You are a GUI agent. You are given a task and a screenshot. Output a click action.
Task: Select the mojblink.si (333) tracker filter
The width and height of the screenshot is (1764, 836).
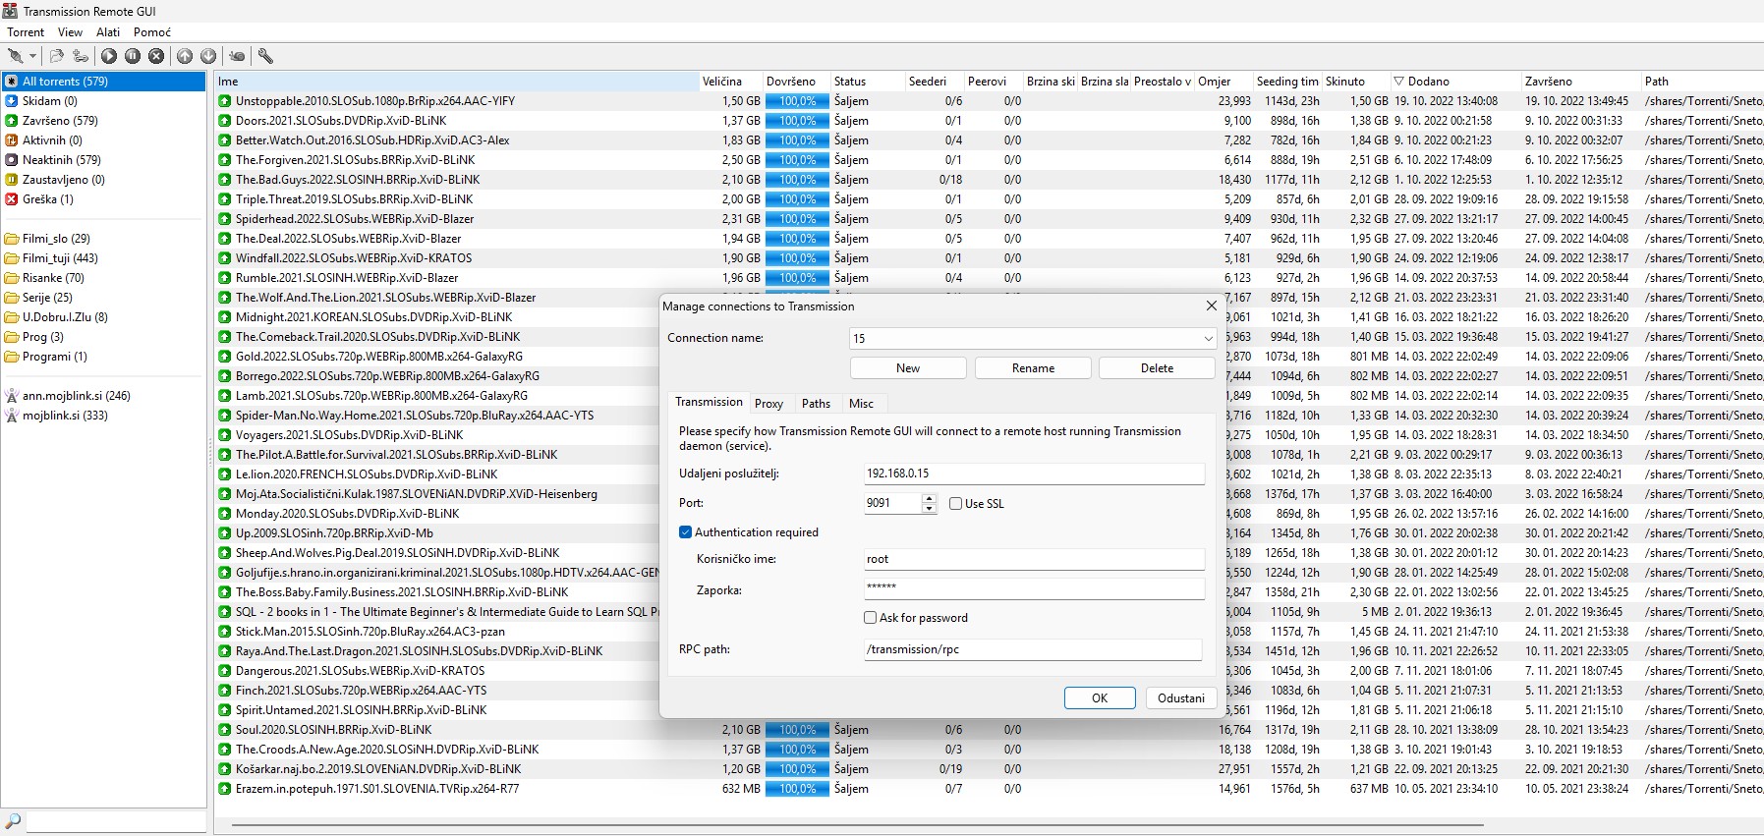coord(103,416)
